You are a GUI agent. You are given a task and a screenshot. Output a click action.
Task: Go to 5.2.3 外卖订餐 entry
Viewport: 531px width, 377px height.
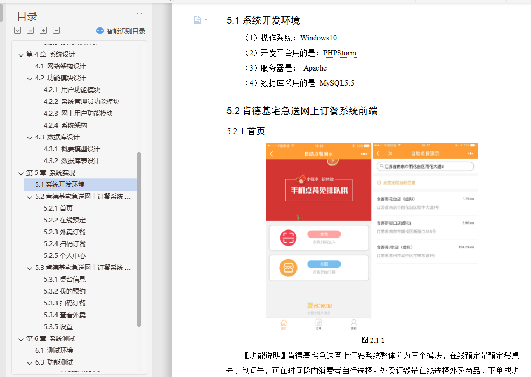(65, 232)
